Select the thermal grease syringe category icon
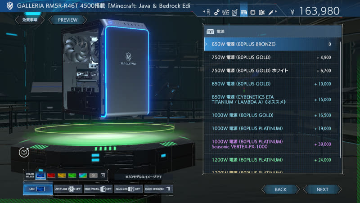360x203 pixels. [271, 12]
